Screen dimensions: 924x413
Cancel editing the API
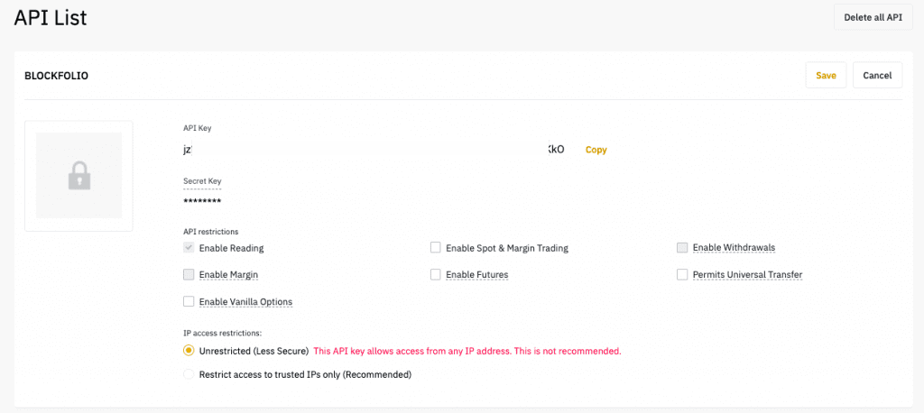(877, 75)
